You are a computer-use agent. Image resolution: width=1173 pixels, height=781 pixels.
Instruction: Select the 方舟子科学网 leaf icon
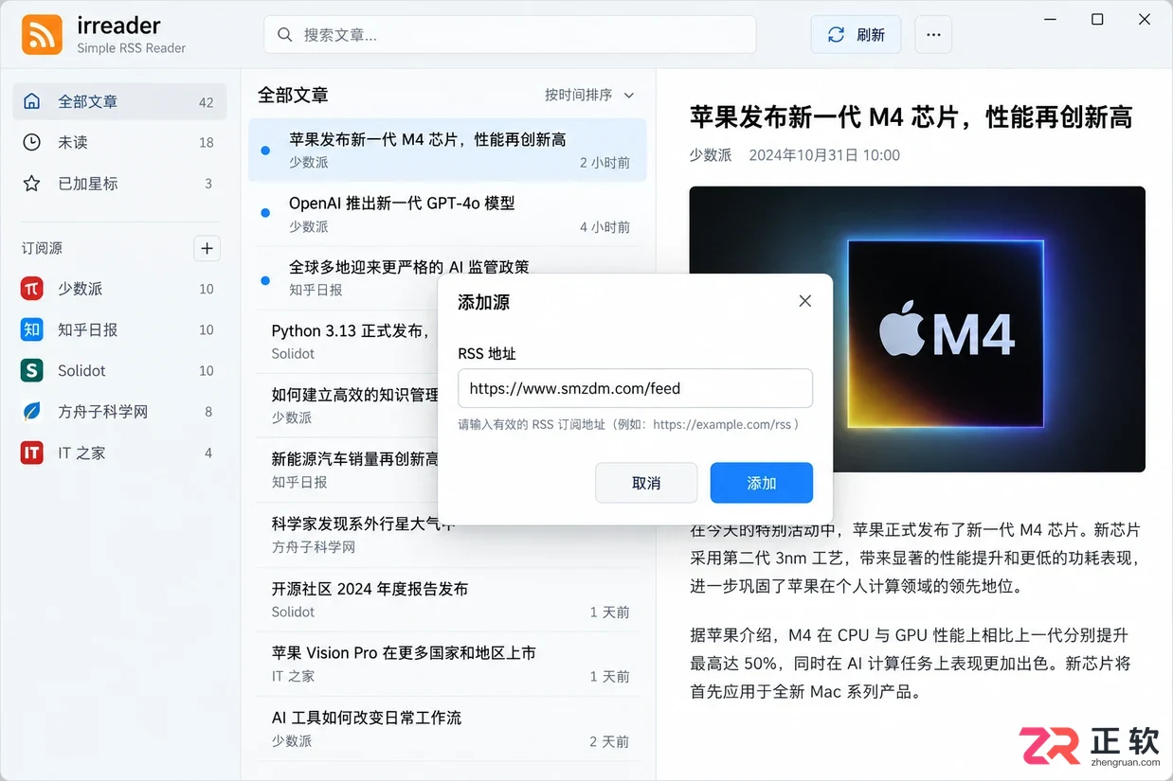(32, 412)
